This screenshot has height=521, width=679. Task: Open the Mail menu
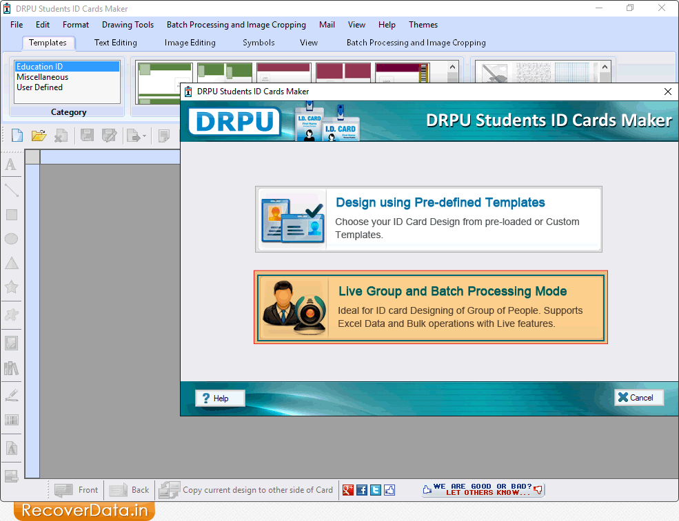tap(327, 25)
